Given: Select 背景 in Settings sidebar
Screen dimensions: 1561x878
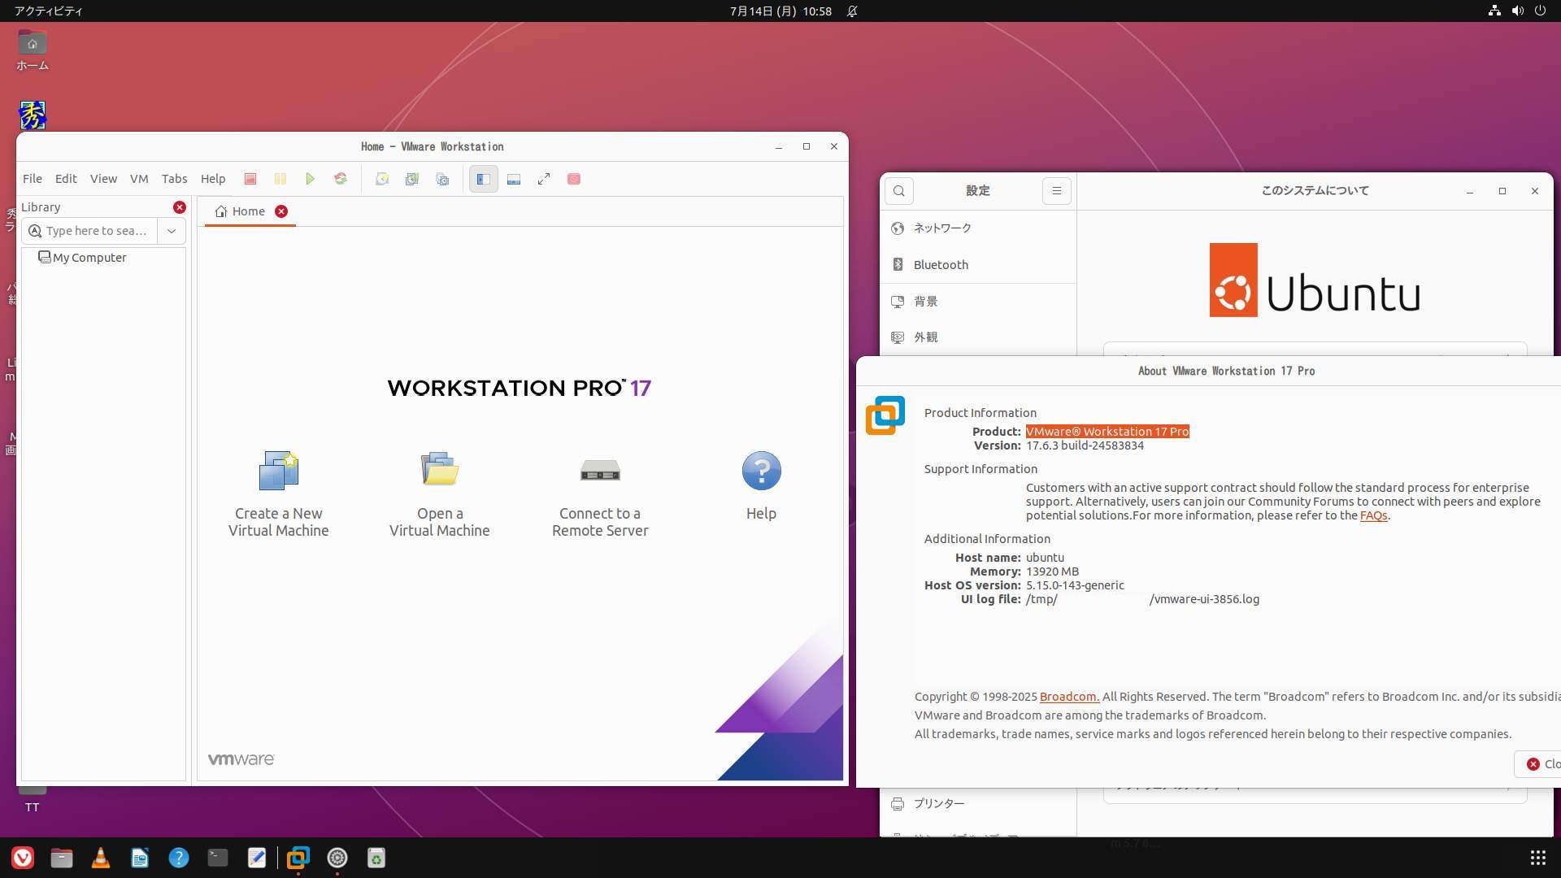Looking at the screenshot, I should pos(978,302).
